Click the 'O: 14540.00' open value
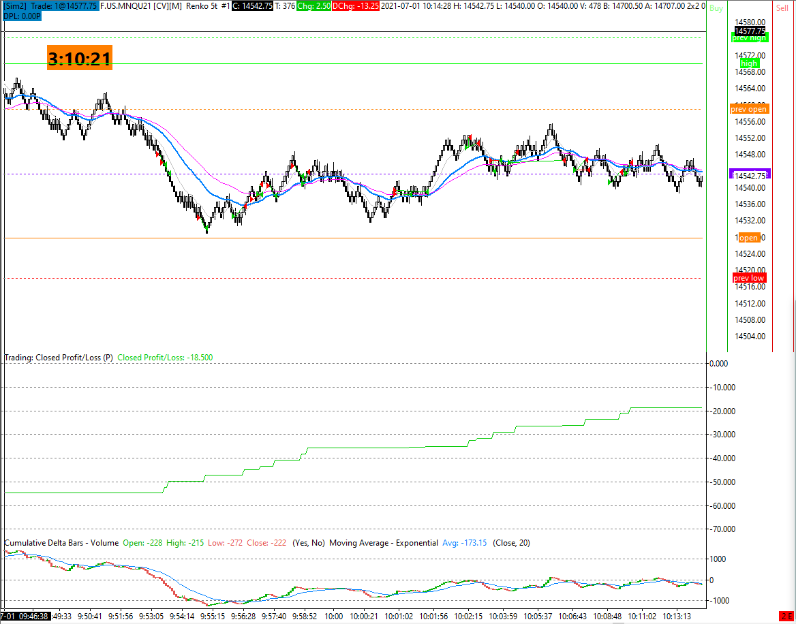The height and width of the screenshot is (624, 796). click(x=558, y=6)
